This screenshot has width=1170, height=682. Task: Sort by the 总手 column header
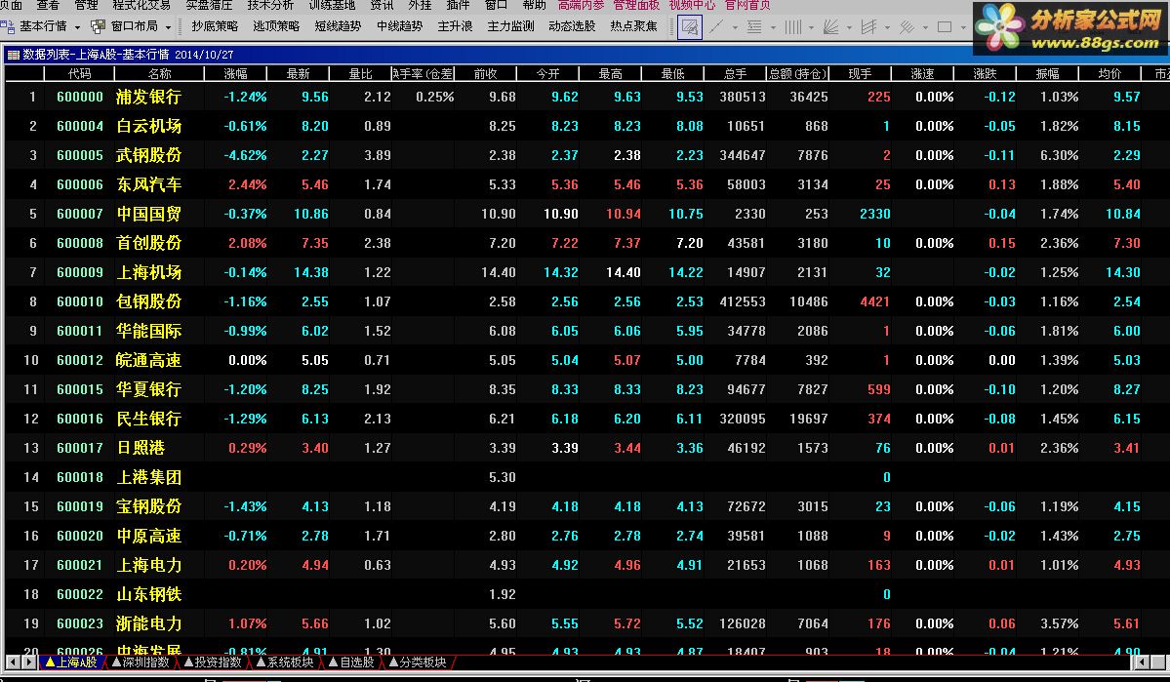pyautogui.click(x=735, y=74)
